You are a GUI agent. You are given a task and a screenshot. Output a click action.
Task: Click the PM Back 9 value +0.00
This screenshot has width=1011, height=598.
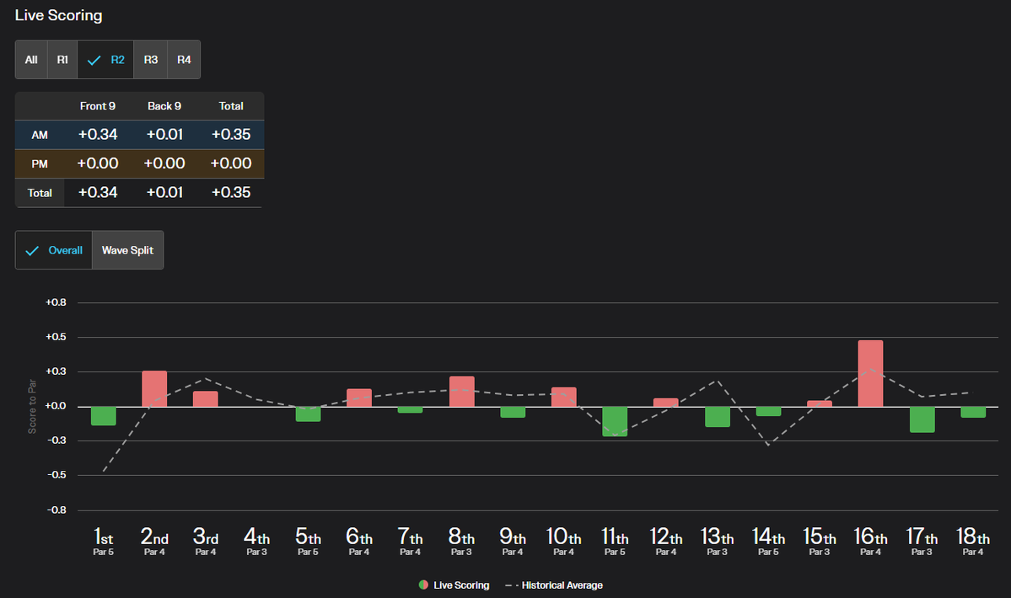pos(164,163)
